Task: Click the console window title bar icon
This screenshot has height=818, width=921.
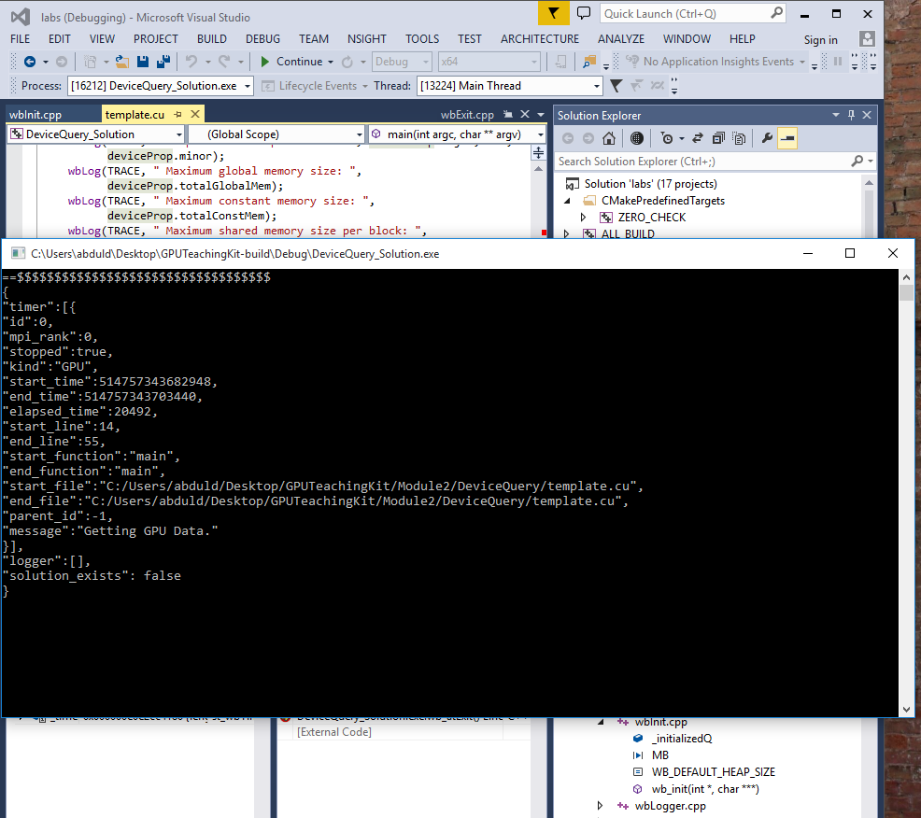Action: 18,253
